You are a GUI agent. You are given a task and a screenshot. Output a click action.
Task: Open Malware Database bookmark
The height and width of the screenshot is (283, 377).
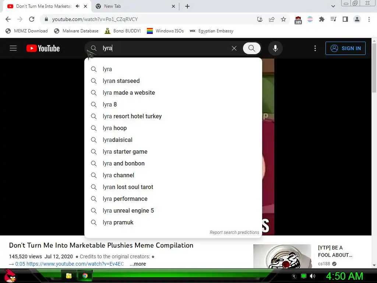point(77,31)
